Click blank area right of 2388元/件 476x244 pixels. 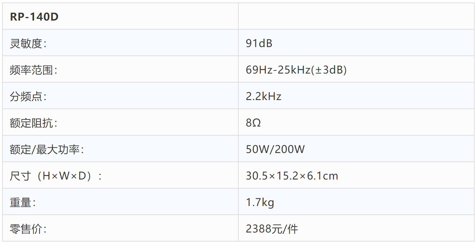point(386,228)
